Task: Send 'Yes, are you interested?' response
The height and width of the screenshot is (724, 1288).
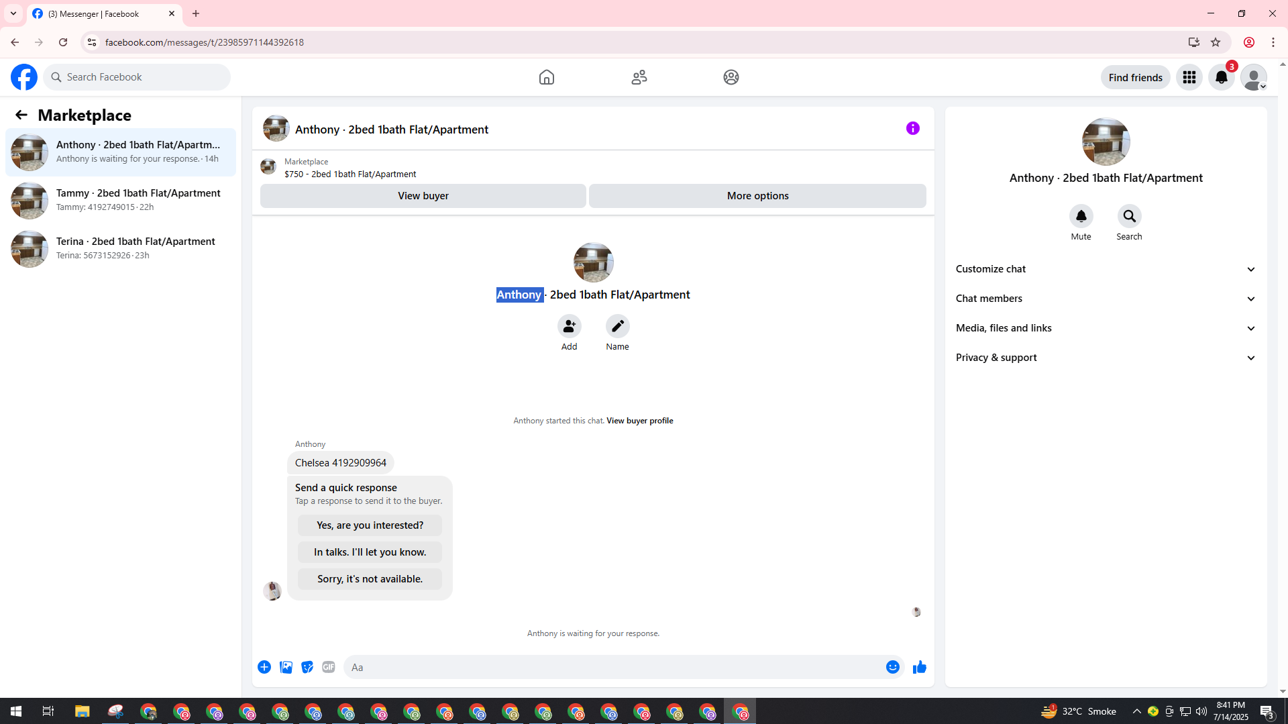Action: pos(370,525)
